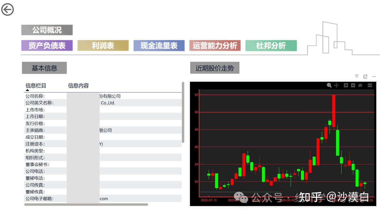
Task: Select the zoom tool on the stock chart
Action: [x=329, y=85]
